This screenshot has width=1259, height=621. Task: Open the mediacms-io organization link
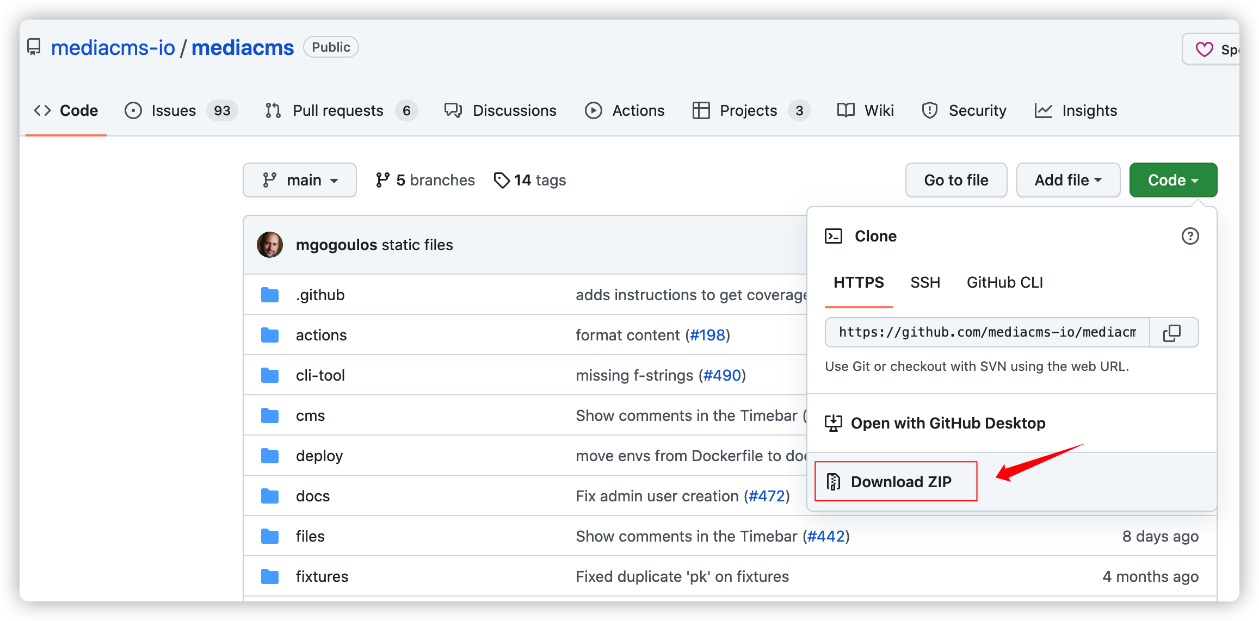113,48
